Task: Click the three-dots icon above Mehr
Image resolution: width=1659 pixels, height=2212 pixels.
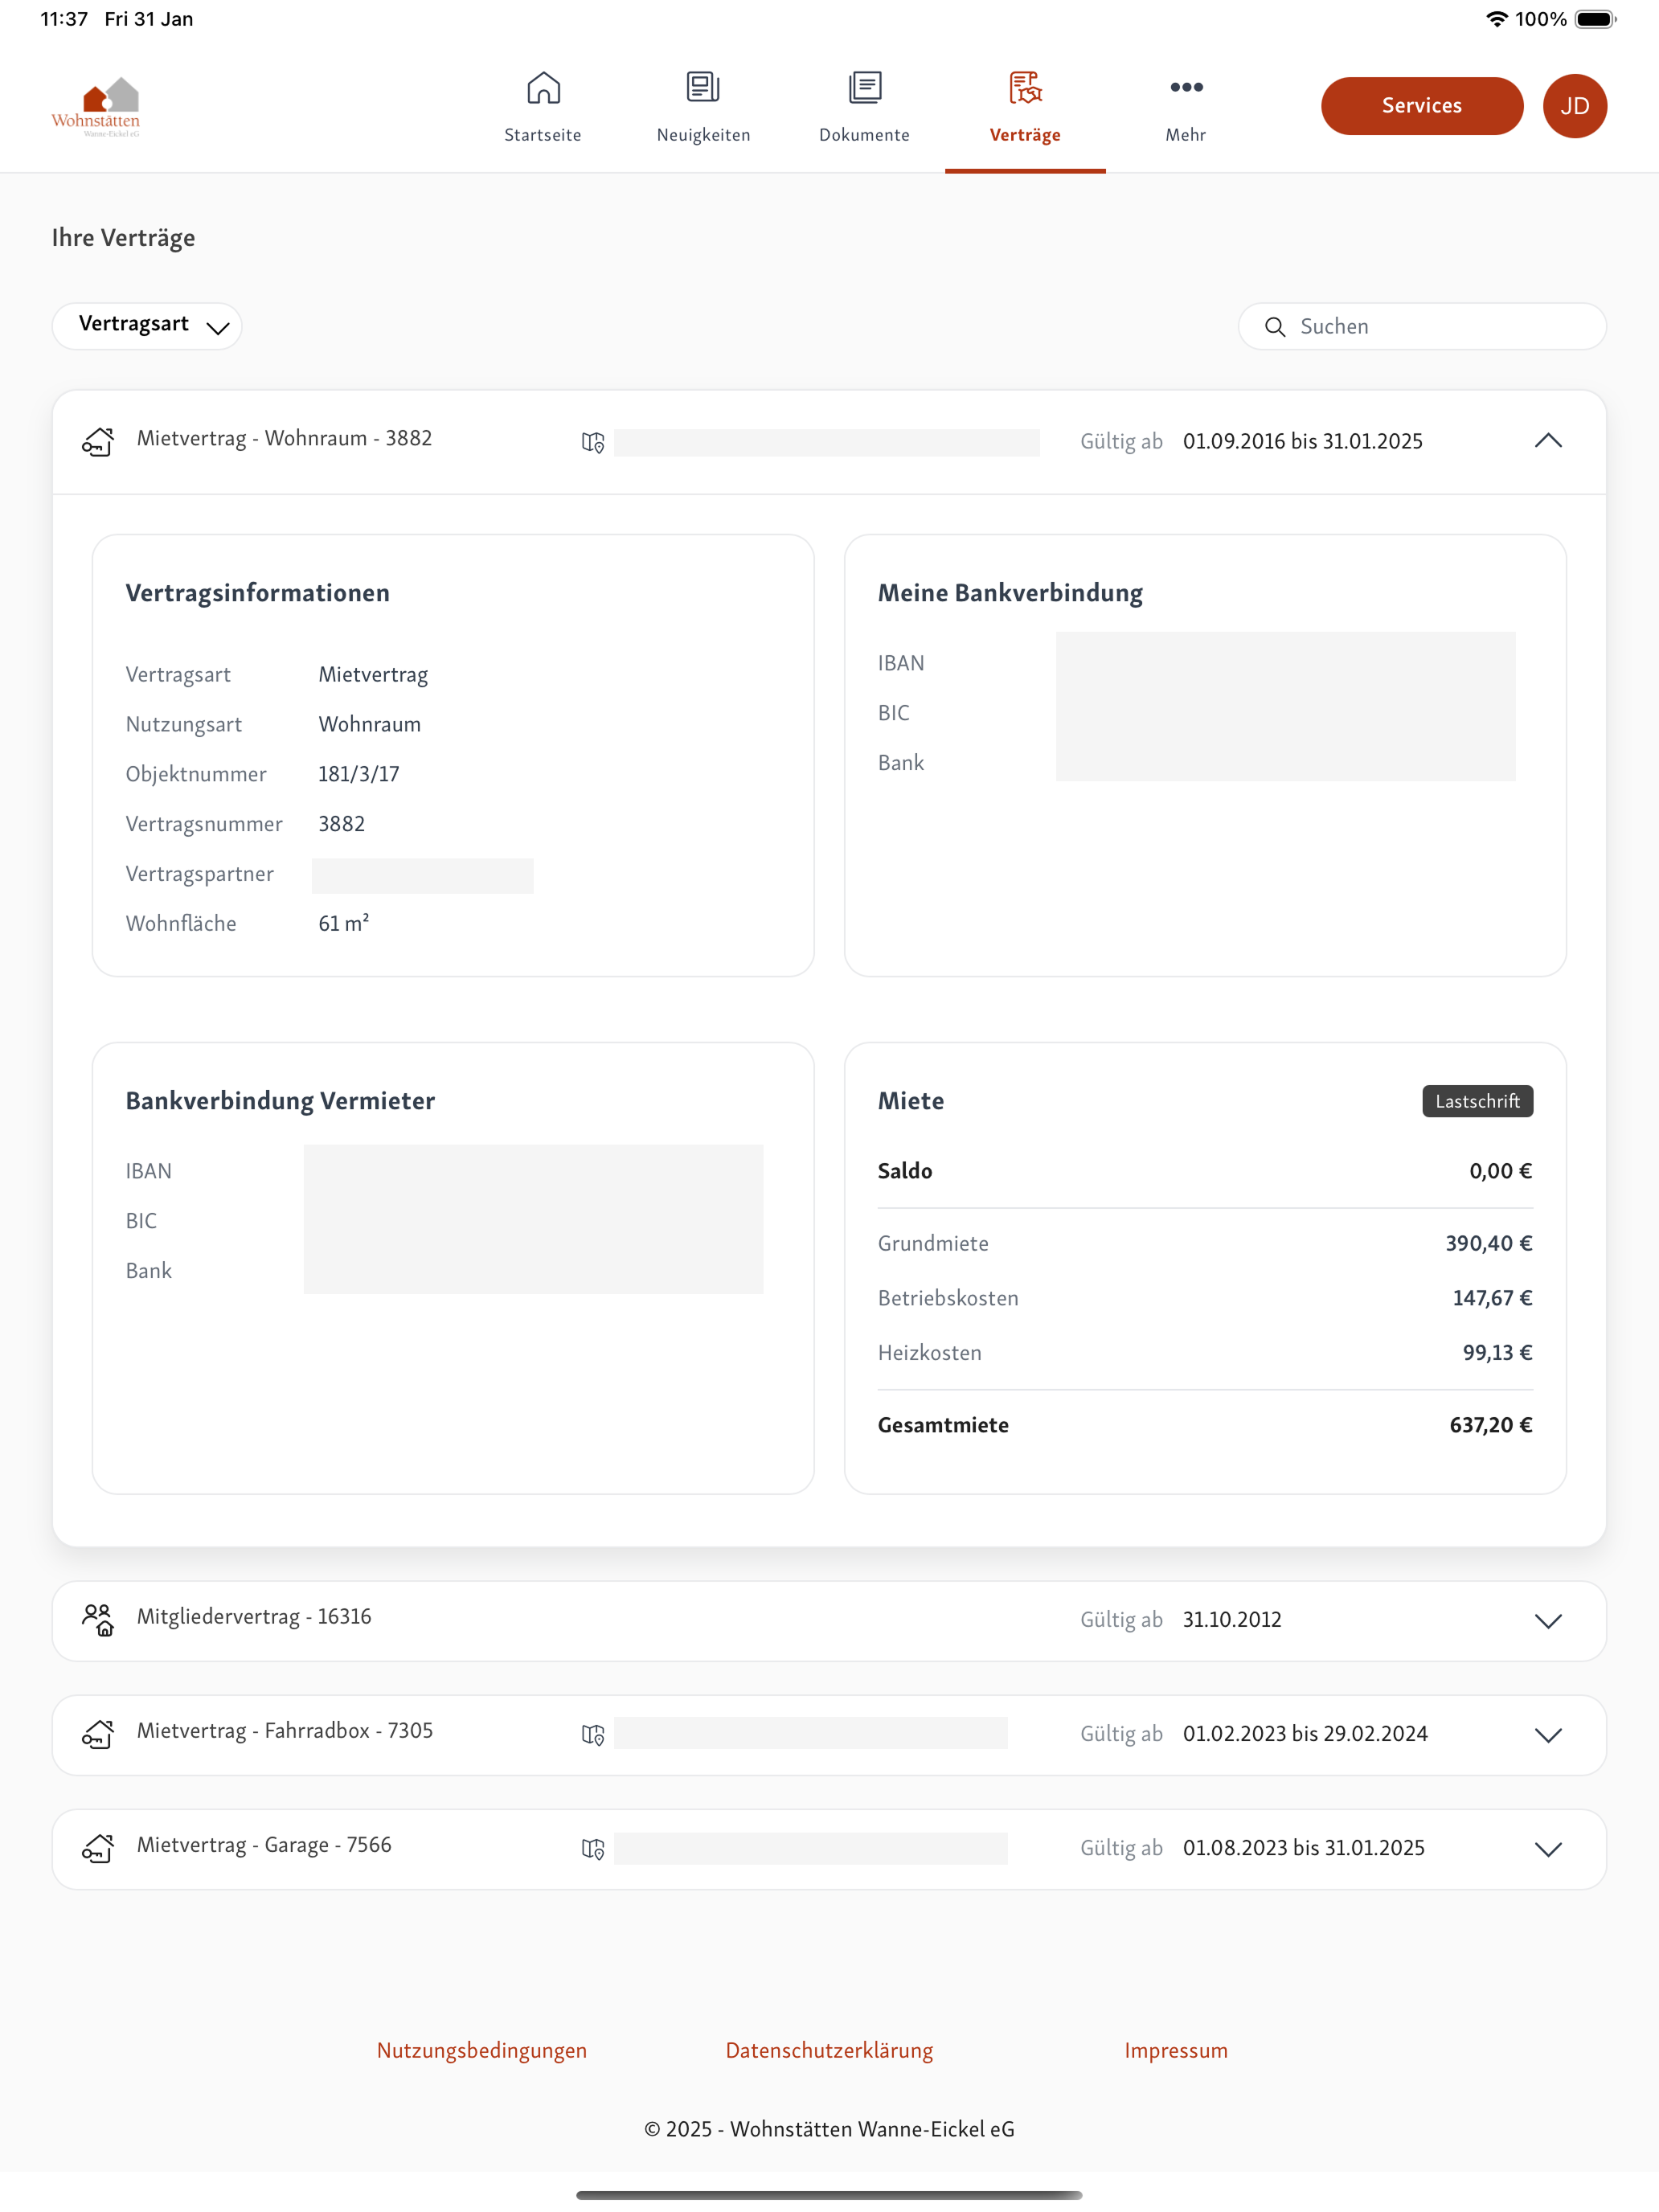Action: click(1186, 87)
